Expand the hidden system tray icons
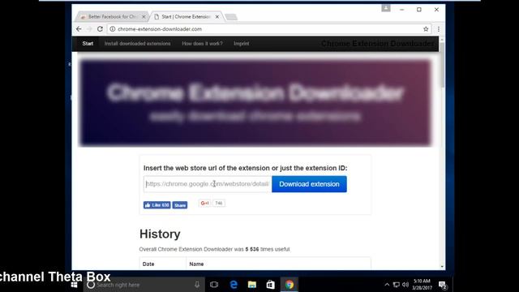Image resolution: width=519 pixels, height=292 pixels. 387,285
